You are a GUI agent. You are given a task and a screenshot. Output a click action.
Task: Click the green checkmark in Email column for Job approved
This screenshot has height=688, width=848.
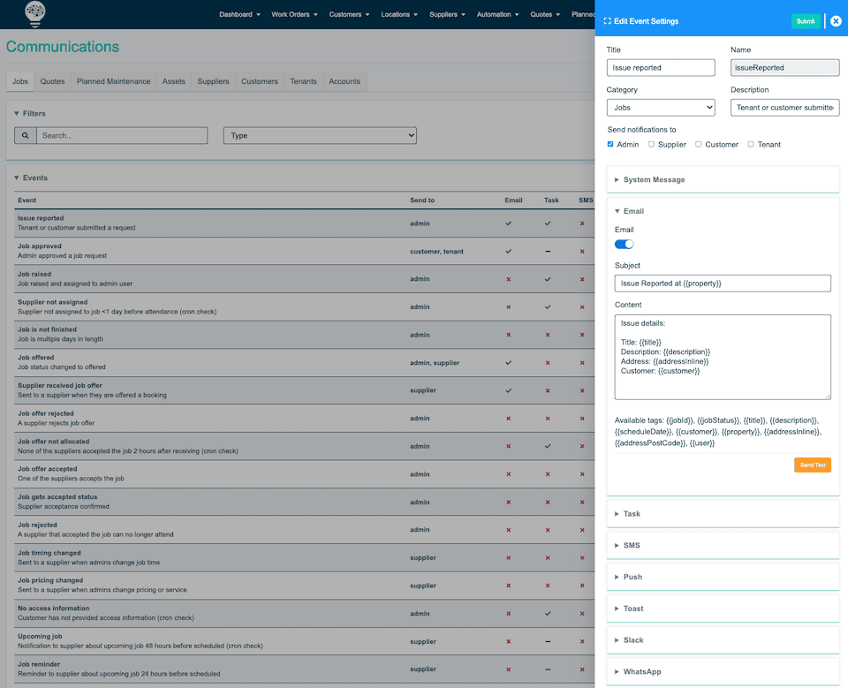(510, 251)
